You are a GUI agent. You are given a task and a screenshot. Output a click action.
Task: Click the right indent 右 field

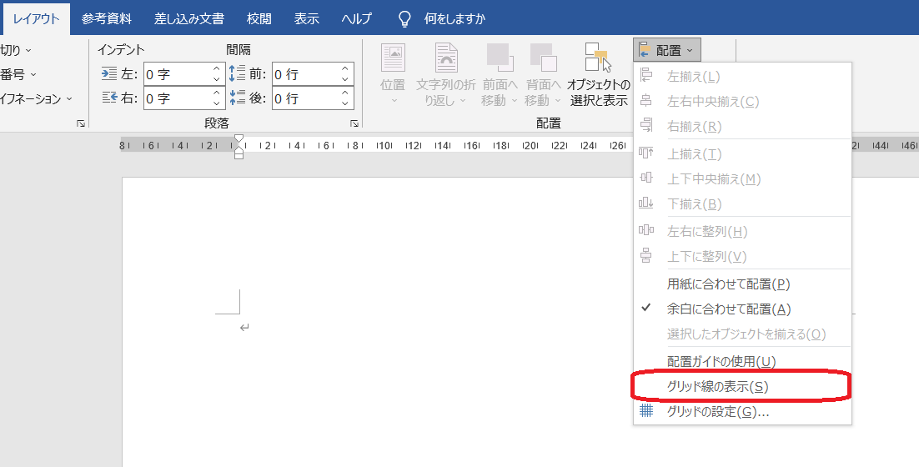184,98
